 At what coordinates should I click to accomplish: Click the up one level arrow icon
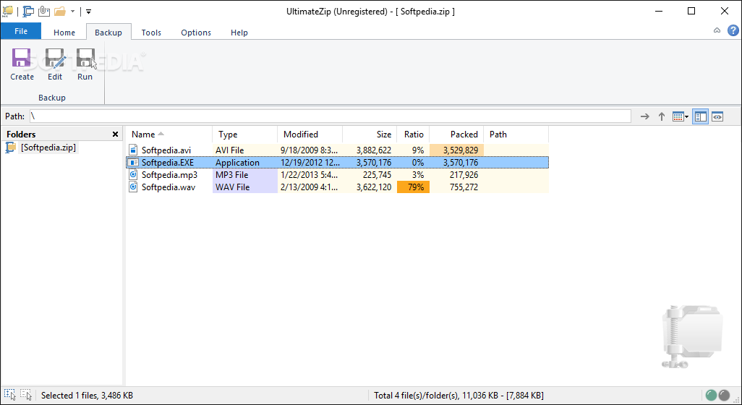pyautogui.click(x=662, y=116)
